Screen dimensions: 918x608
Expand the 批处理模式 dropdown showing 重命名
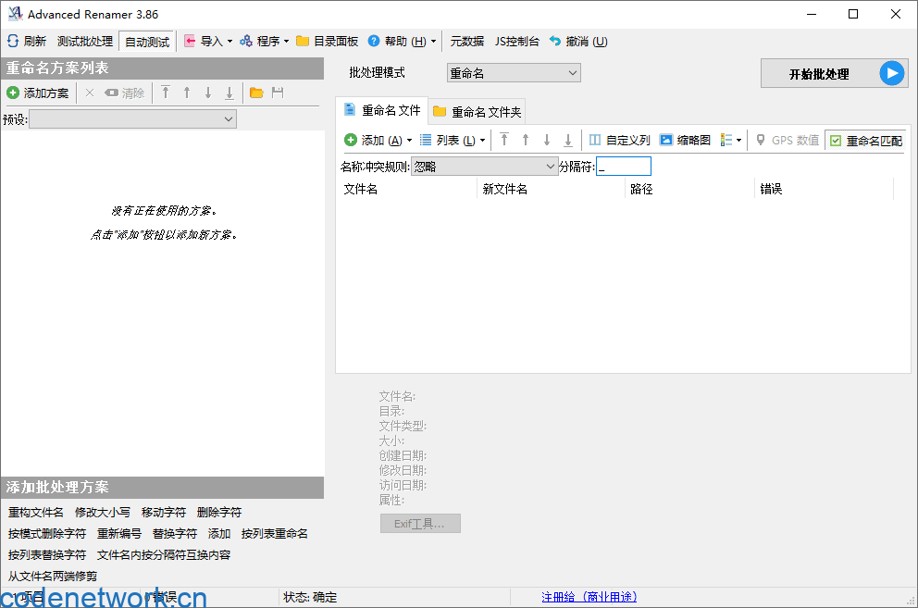[x=514, y=73]
